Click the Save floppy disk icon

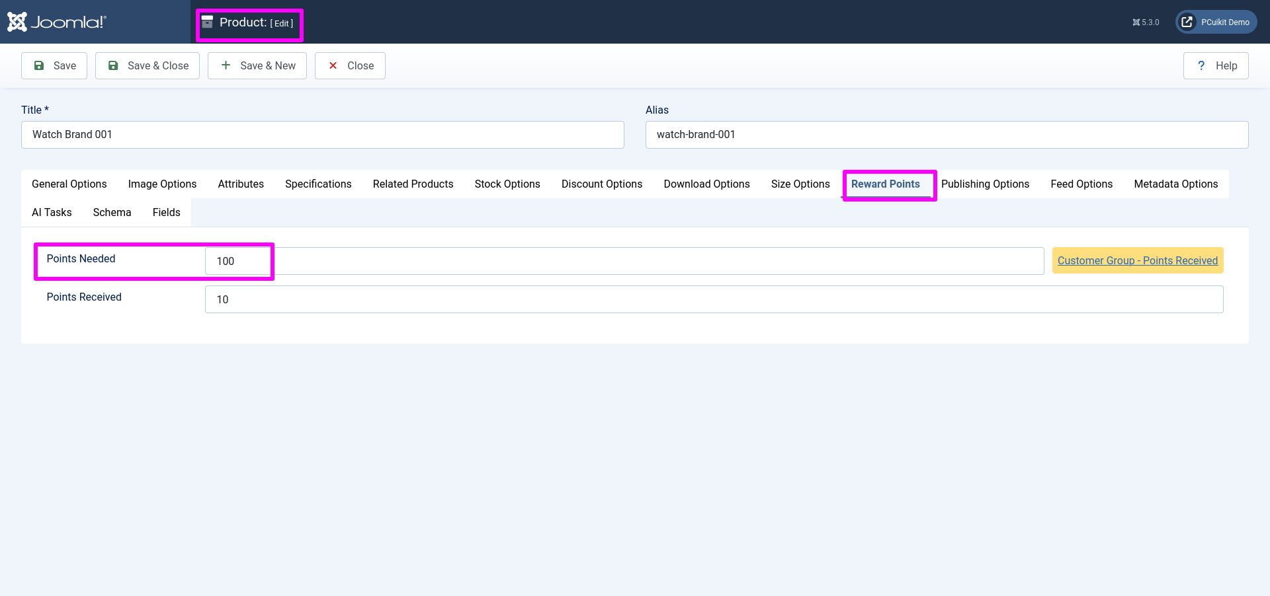39,65
